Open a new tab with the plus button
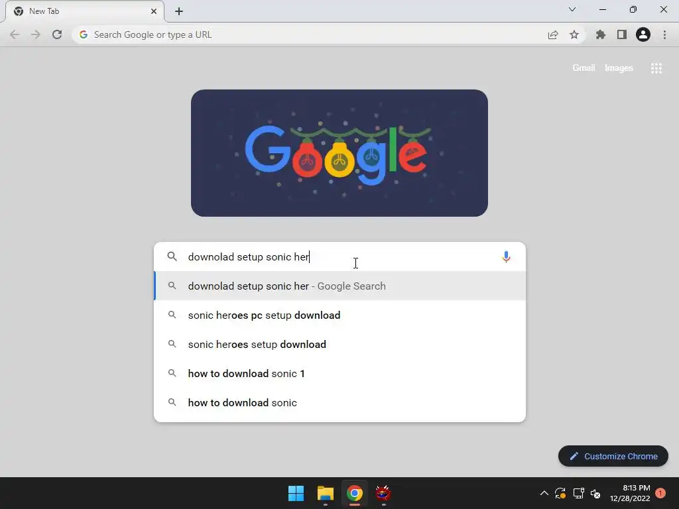 [179, 11]
